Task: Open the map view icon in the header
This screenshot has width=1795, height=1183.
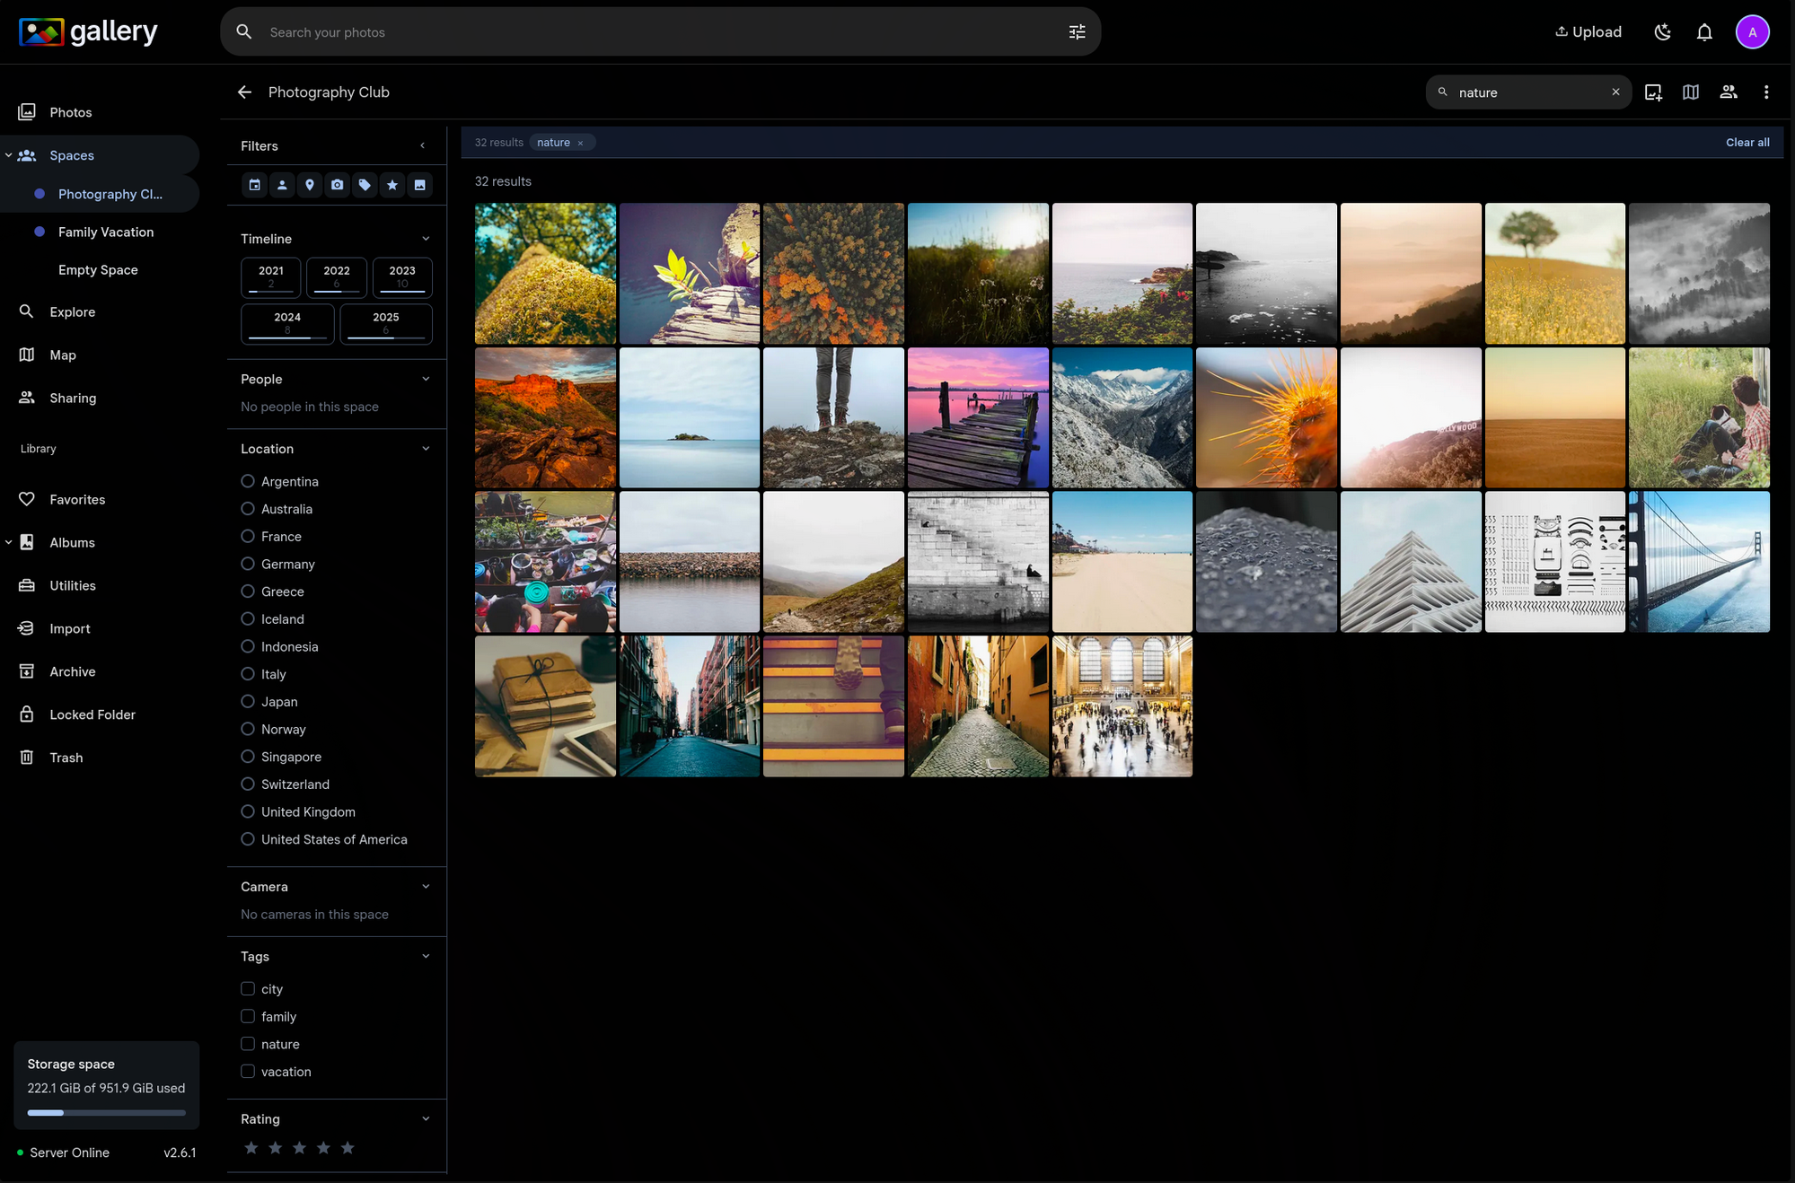Action: [1691, 92]
